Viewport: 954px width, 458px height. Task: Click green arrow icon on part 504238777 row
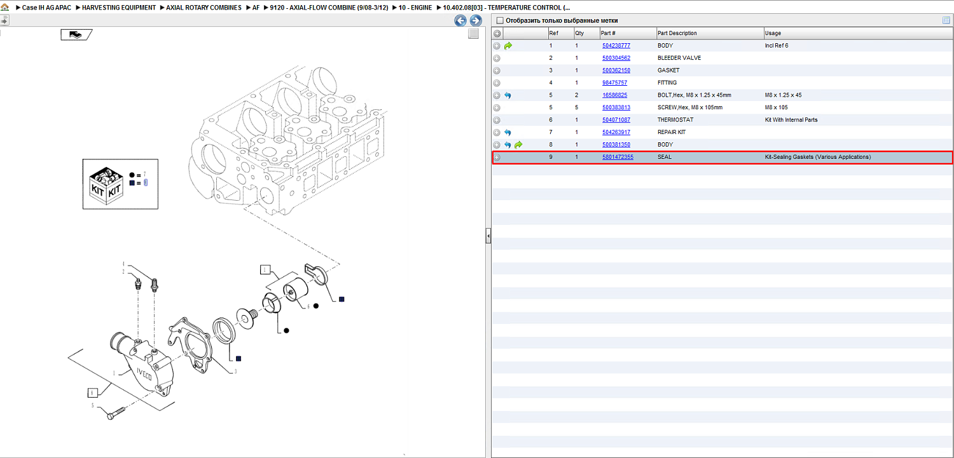click(x=508, y=46)
